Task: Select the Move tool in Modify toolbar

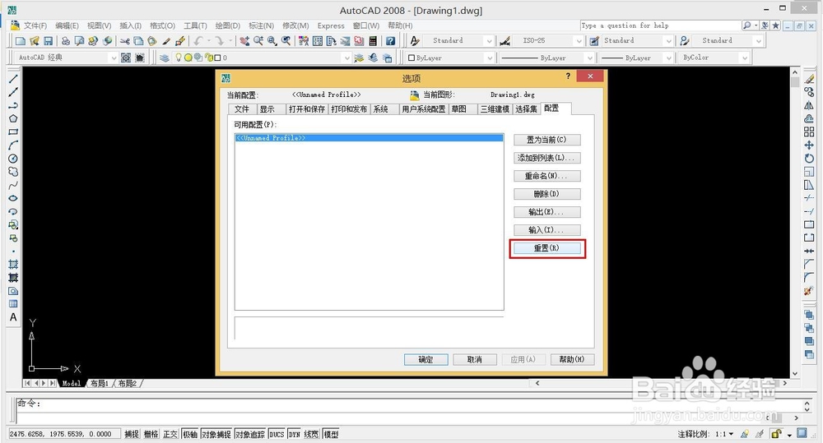Action: [x=809, y=145]
